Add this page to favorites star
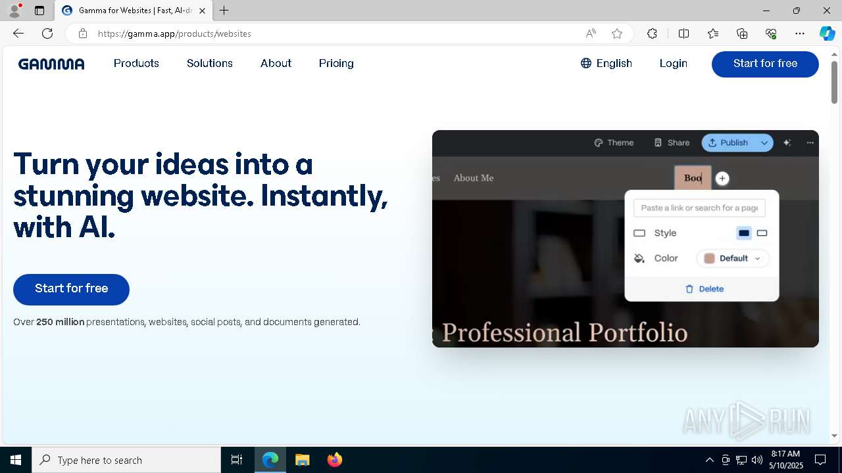842x473 pixels. pos(616,34)
